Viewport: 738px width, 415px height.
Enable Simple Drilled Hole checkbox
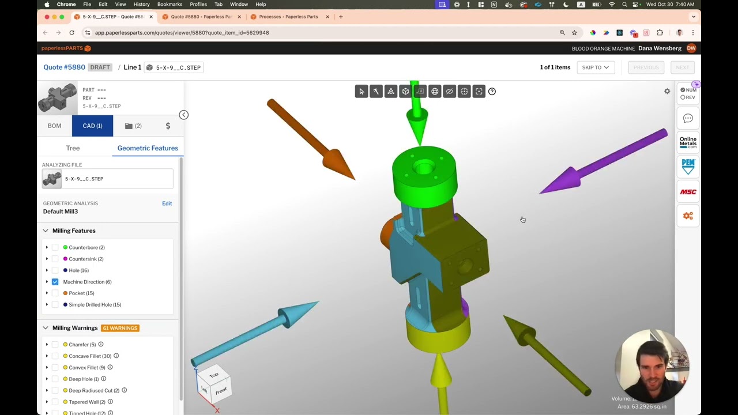point(55,304)
